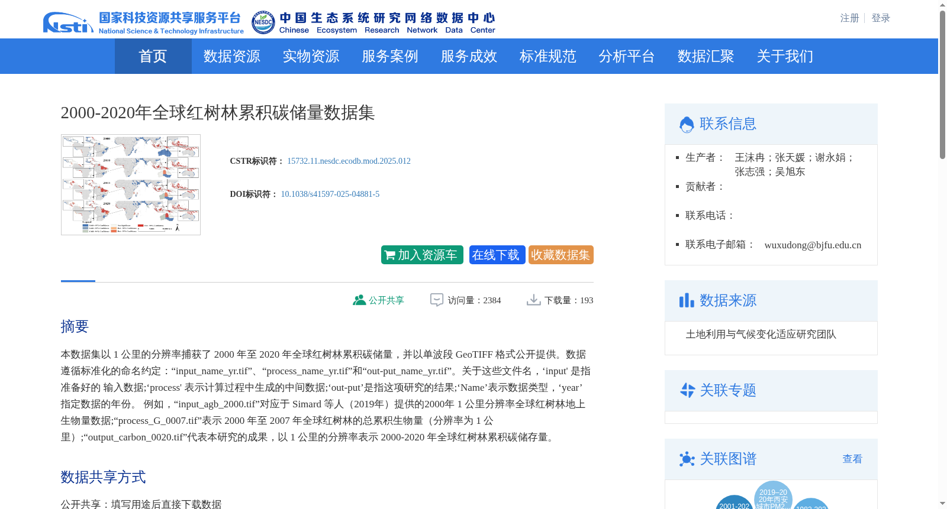Click the 摘要 heading
The height and width of the screenshot is (509, 947).
pos(75,326)
